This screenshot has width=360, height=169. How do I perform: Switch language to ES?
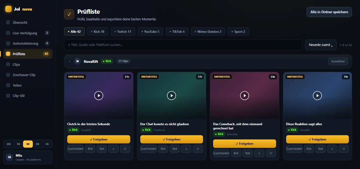47,144
